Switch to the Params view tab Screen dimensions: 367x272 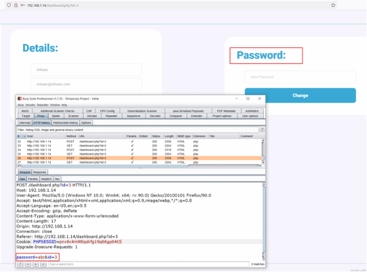point(33,179)
